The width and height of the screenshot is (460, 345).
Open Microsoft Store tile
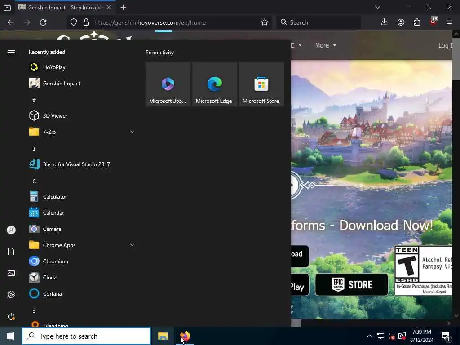tap(261, 84)
